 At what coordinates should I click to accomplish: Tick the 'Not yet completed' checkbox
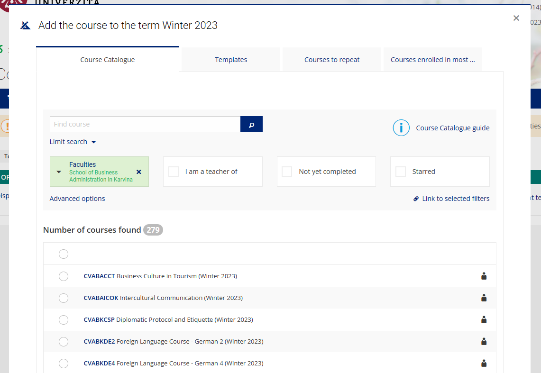coord(287,172)
